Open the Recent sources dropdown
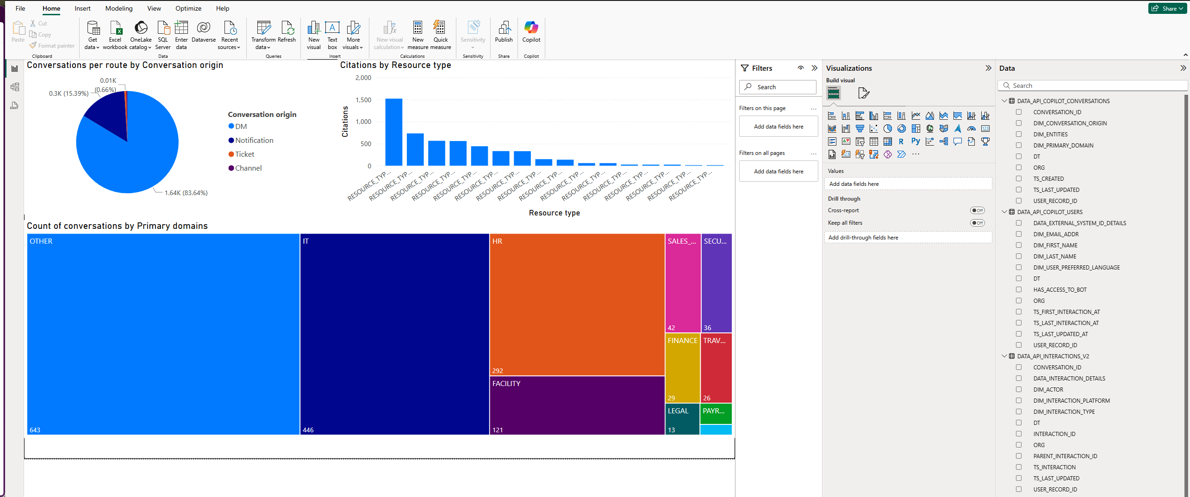The height and width of the screenshot is (497, 1190). coord(229,35)
